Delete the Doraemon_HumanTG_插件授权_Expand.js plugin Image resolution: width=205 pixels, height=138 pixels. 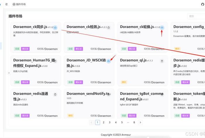click(x=55, y=61)
